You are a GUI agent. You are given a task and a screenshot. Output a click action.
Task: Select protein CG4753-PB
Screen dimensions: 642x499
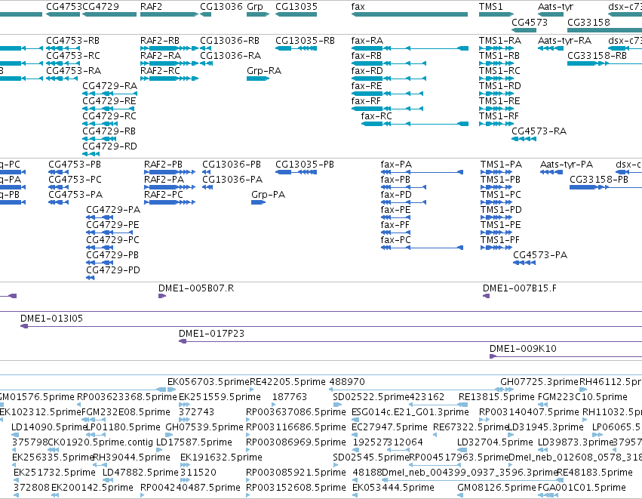75,165
